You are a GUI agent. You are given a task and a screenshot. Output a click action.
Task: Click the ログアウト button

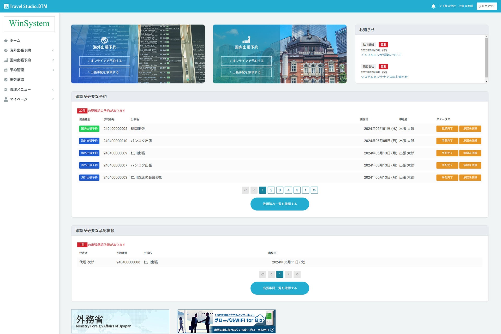pyautogui.click(x=487, y=6)
